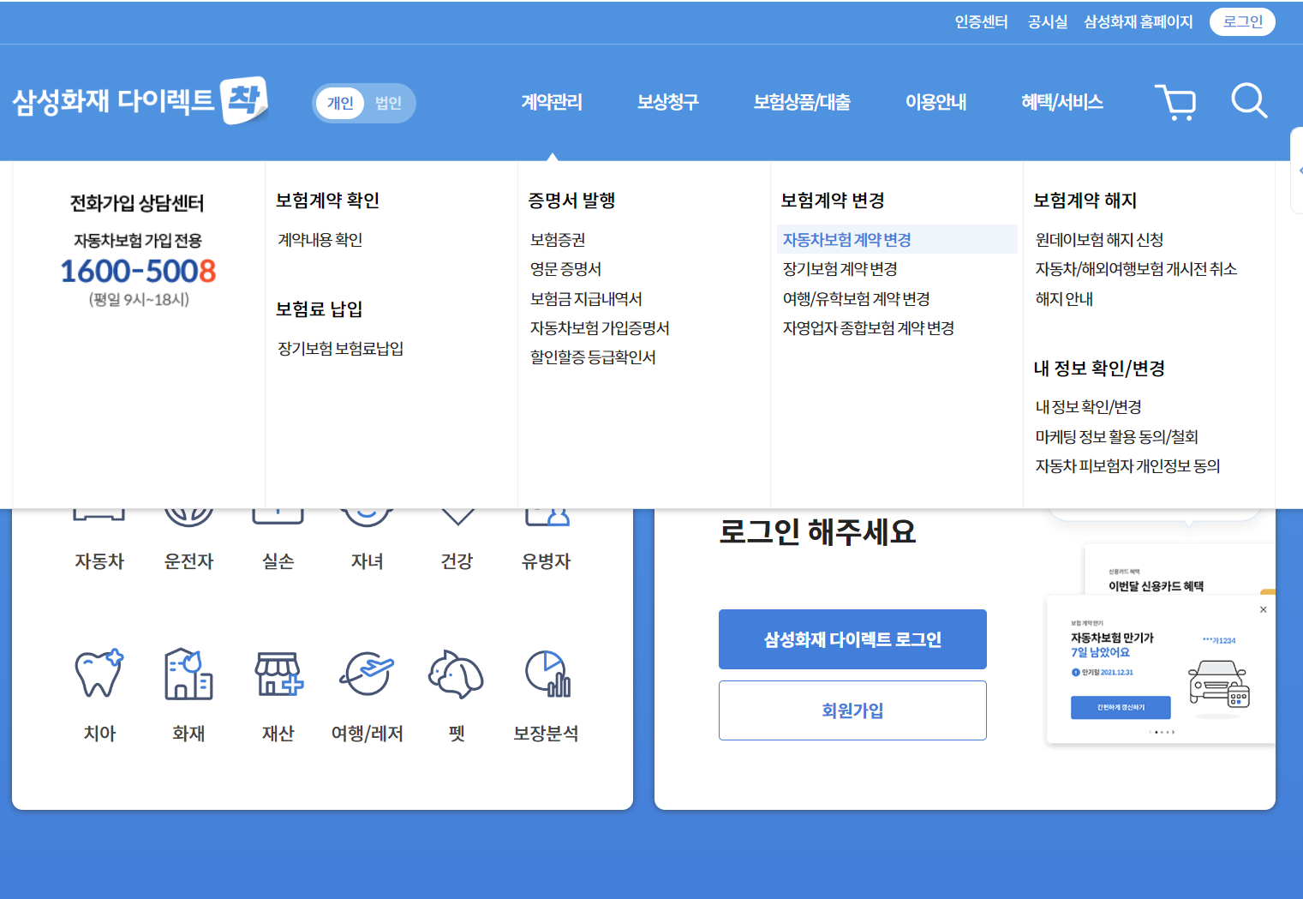Click the 회원가입 button
This screenshot has width=1303, height=899.
pyautogui.click(x=852, y=710)
